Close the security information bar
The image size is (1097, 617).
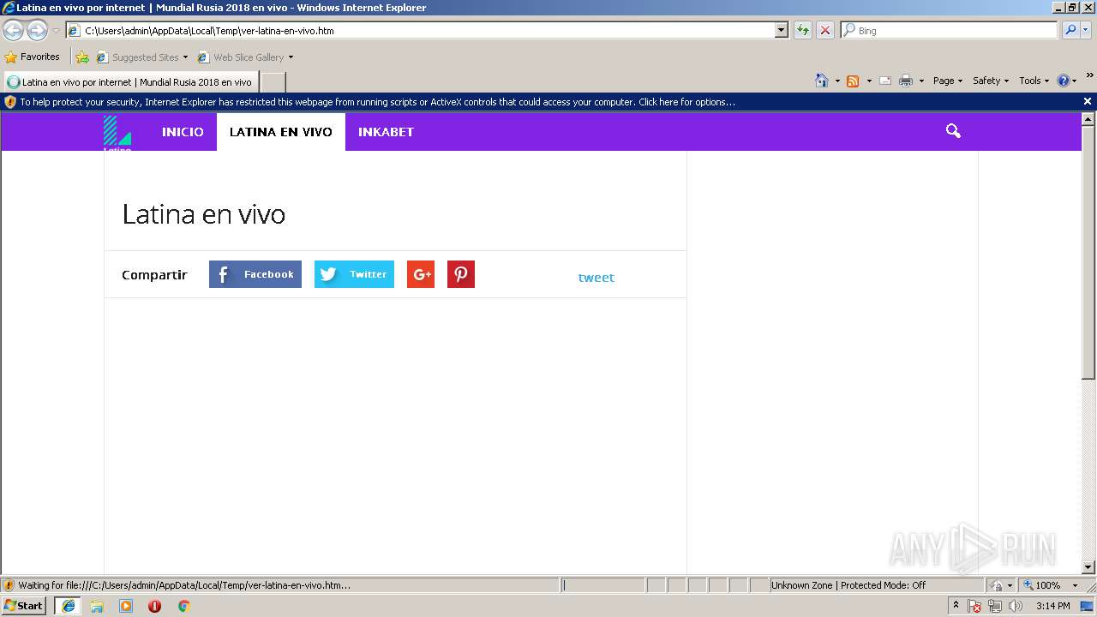(x=1088, y=101)
